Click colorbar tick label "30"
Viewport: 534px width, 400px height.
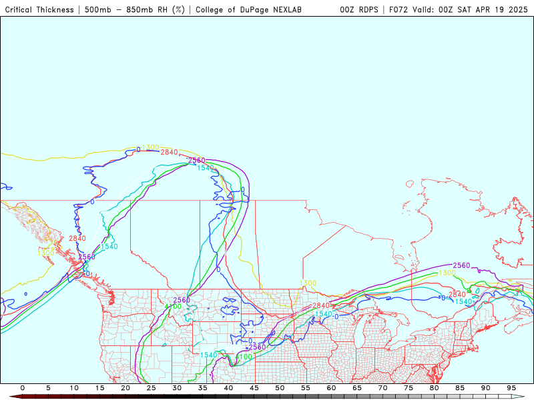pyautogui.click(x=177, y=388)
